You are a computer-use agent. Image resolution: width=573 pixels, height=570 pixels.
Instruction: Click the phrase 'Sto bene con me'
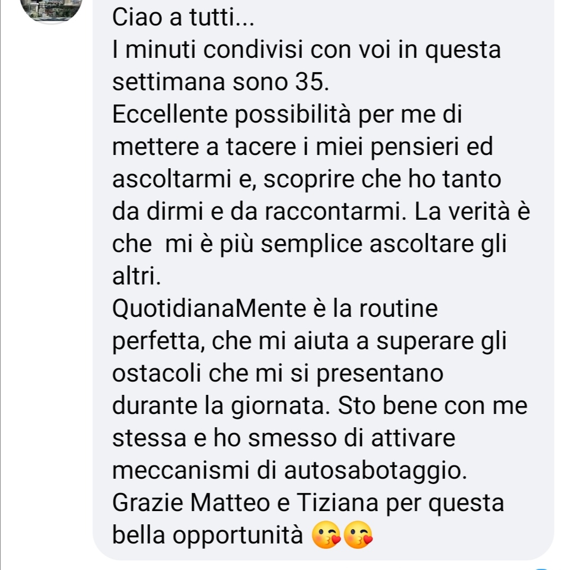(432, 406)
